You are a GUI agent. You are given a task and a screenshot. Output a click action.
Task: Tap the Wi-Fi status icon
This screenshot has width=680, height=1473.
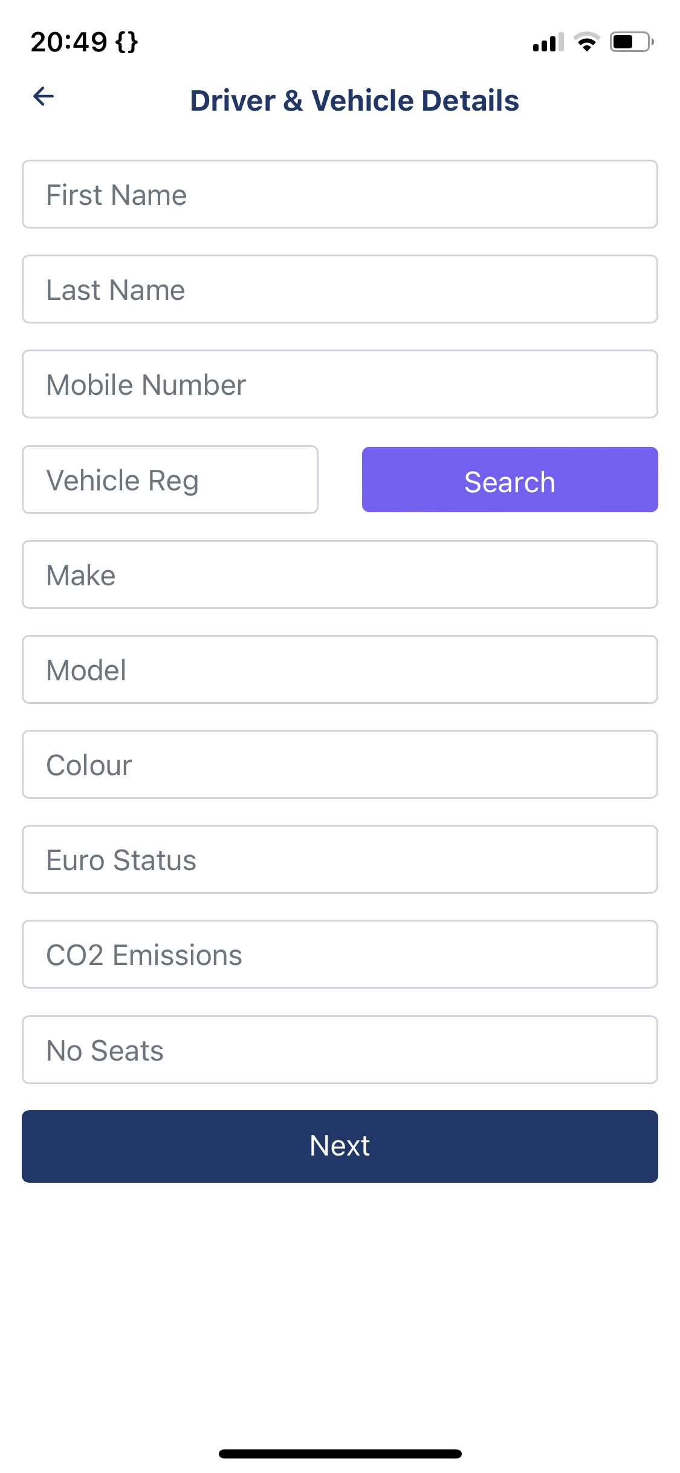586,42
